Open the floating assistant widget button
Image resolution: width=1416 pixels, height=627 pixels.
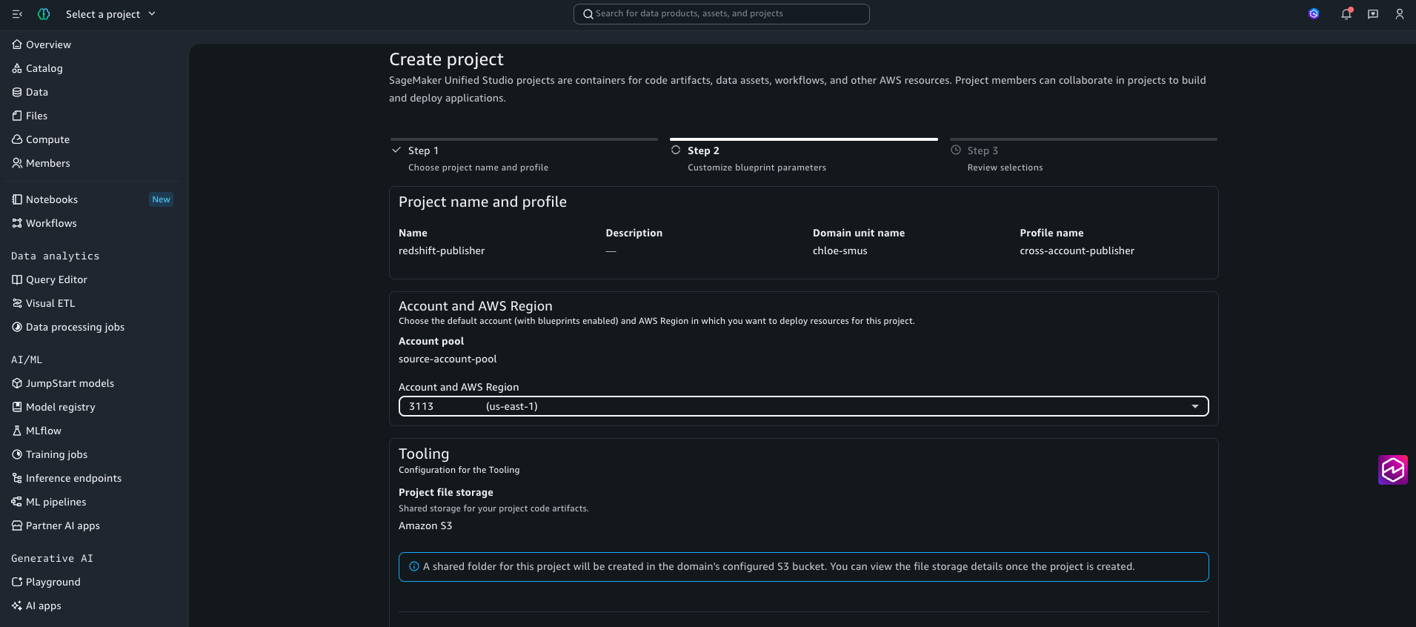1393,470
